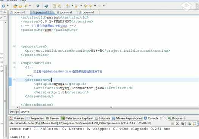The image size is (199, 139).
Task: Collapse the properties element fold marker
Action: point(14,46)
